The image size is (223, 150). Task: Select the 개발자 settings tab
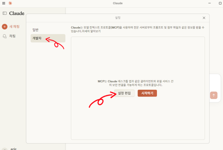coord(48,38)
